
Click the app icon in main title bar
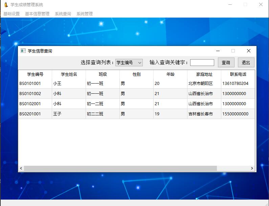6,5
